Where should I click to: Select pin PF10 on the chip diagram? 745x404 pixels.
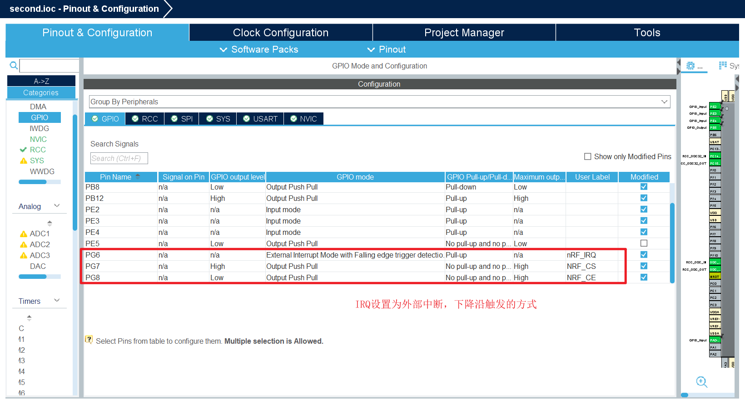(x=715, y=255)
